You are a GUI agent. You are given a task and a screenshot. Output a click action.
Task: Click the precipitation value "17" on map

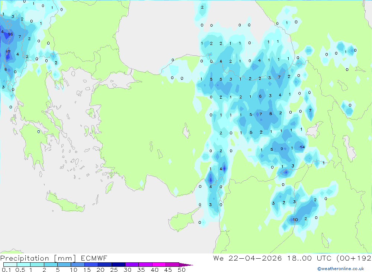click(8, 52)
